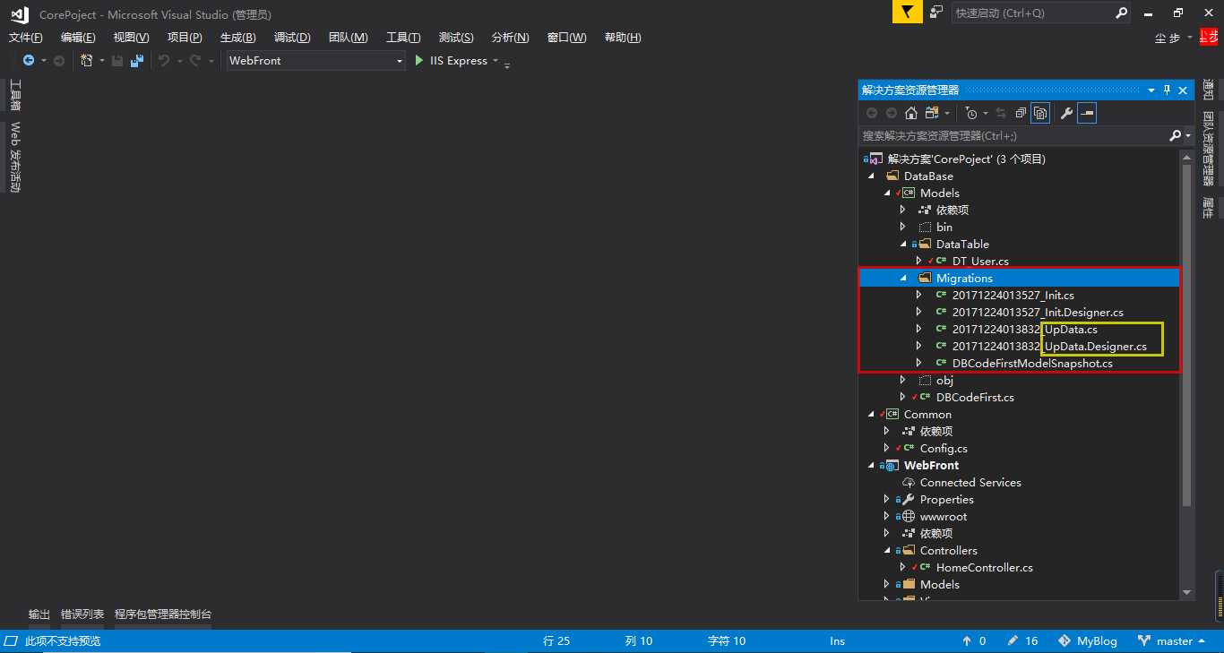Click the Properties wrench icon in Solution Explorer

tap(1066, 113)
